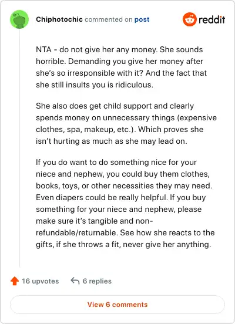235x324 pixels.
Task: Click the "commented on" header text
Action: click(x=109, y=19)
